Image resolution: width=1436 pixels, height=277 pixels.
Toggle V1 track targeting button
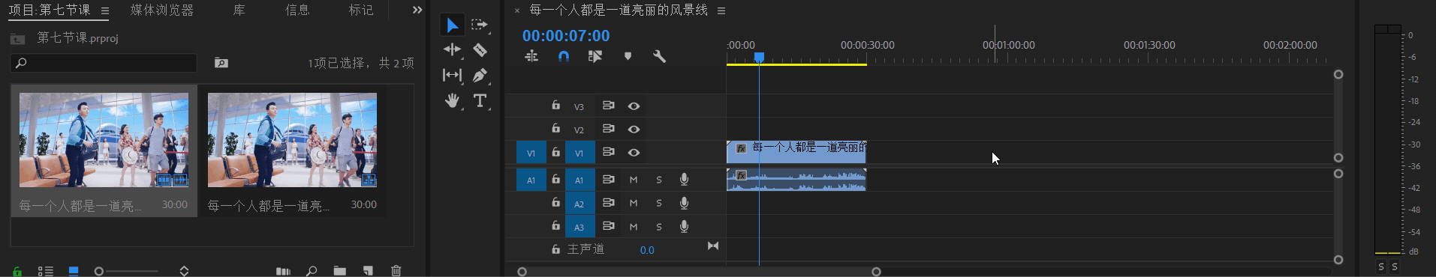pos(580,153)
